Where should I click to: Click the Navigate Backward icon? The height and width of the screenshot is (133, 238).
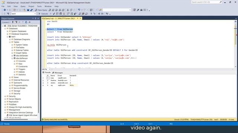[5, 10]
